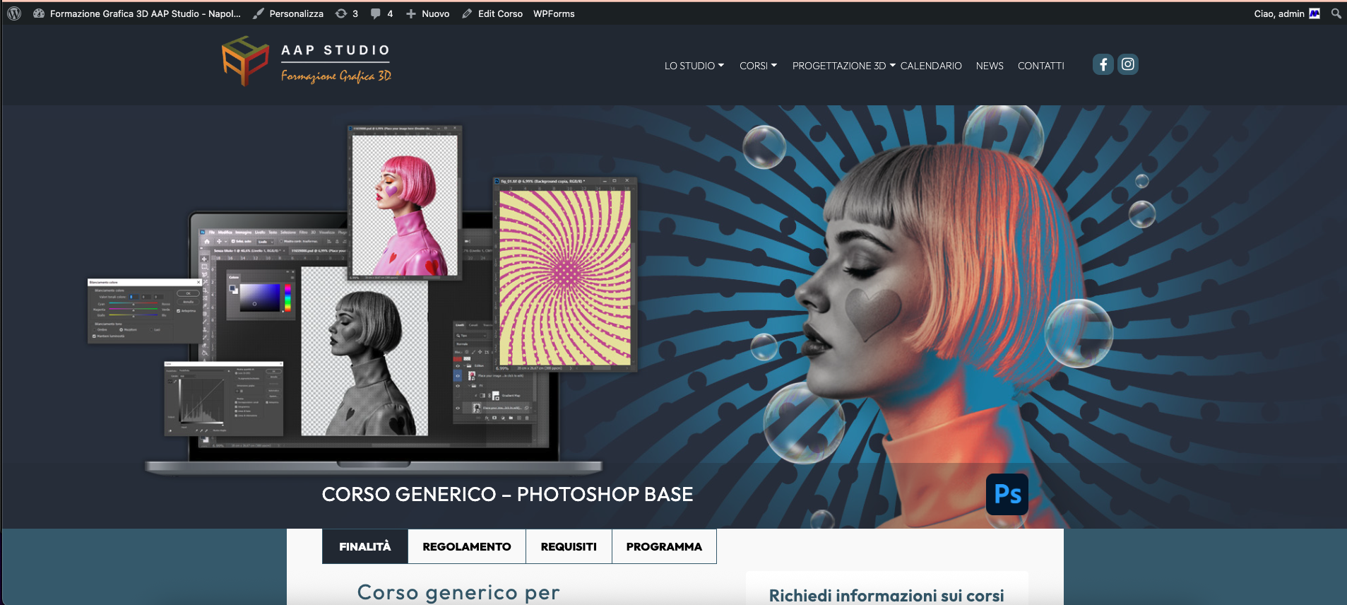Click the yellow-magenta spiral pattern image

(565, 275)
